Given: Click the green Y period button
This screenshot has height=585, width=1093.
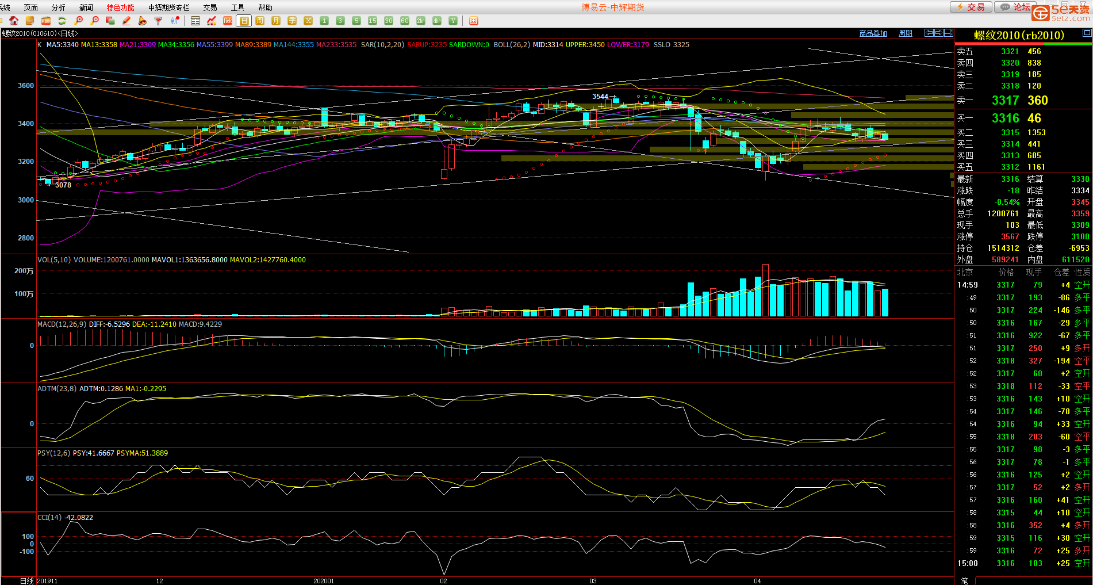Looking at the screenshot, I should click(x=453, y=21).
